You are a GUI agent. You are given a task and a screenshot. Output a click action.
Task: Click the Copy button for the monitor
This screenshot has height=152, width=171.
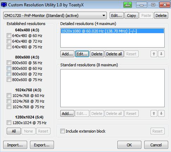pos(132,16)
